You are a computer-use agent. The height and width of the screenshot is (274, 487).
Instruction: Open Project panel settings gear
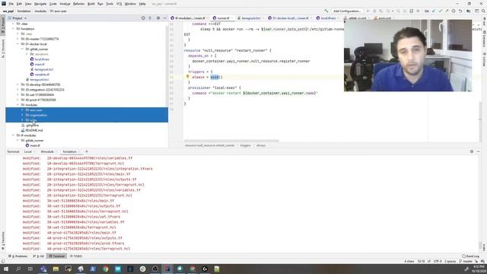(158, 18)
